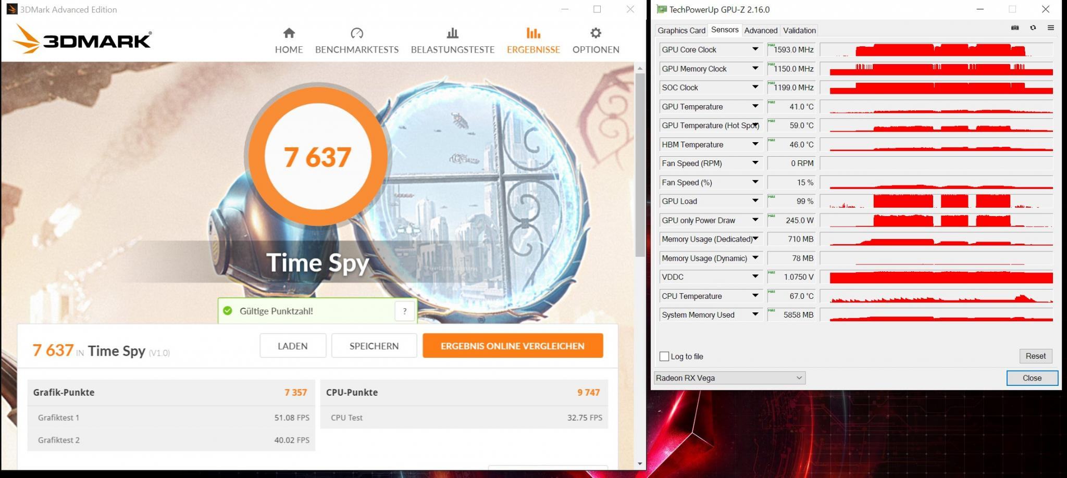Screen dimensions: 1067x478
Task: Click the 245.0 W power draw value
Action: 791,220
